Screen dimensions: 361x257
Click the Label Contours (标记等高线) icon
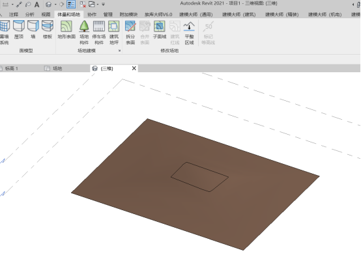coord(209,26)
